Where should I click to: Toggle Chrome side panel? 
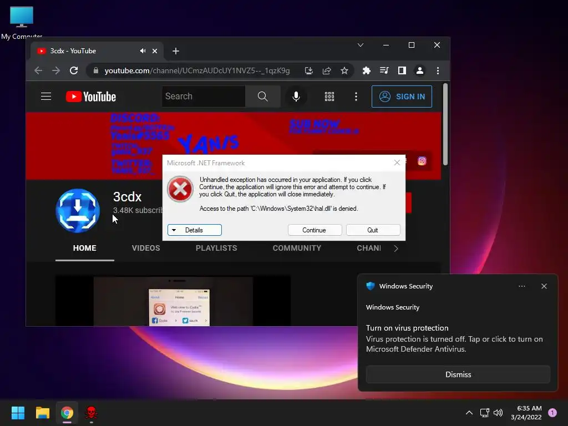pyautogui.click(x=402, y=70)
